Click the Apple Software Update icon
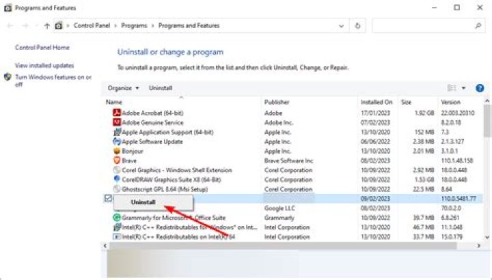Image resolution: width=492 pixels, height=280 pixels. (117, 141)
